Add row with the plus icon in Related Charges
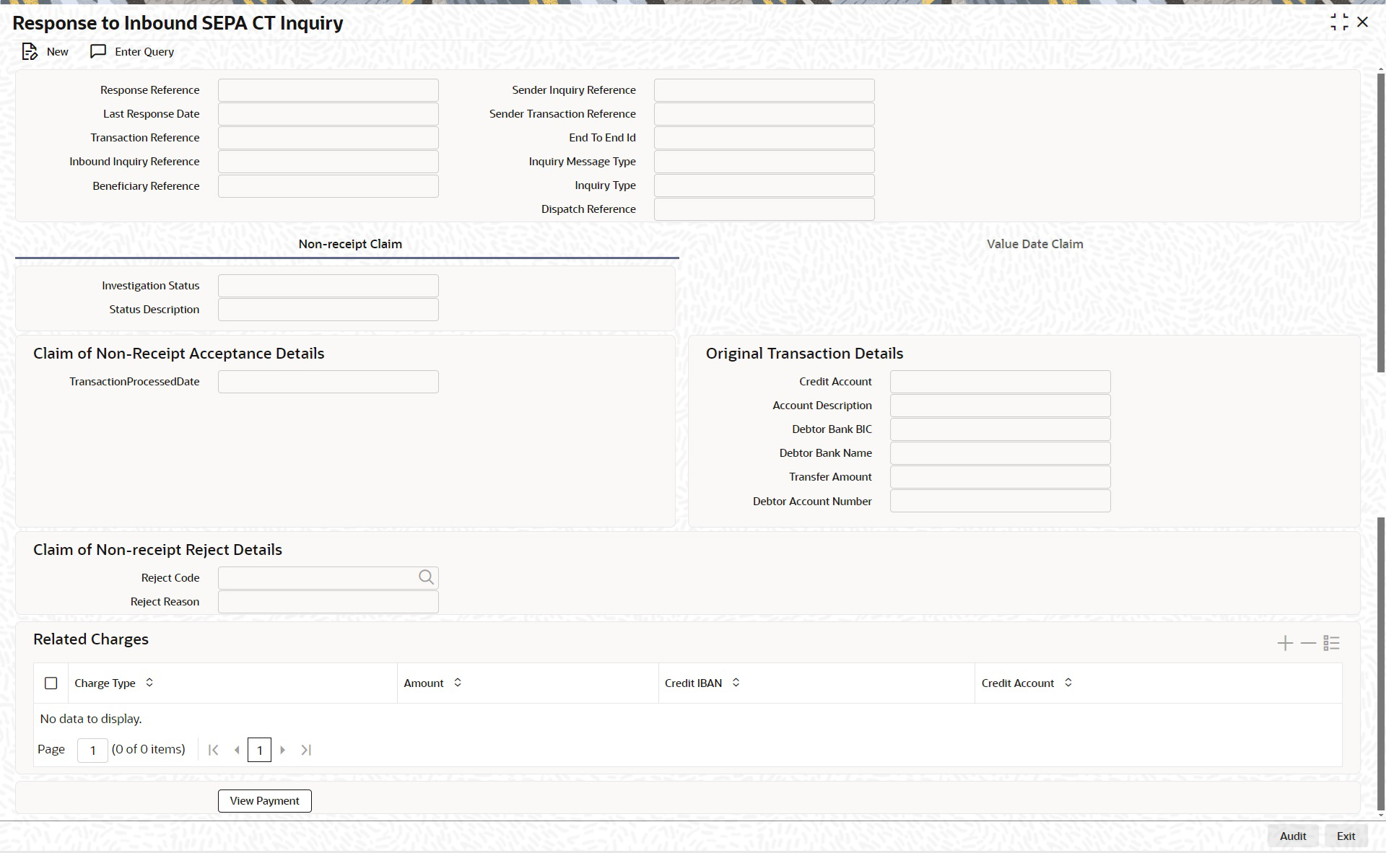The width and height of the screenshot is (1386, 853). pyautogui.click(x=1285, y=643)
